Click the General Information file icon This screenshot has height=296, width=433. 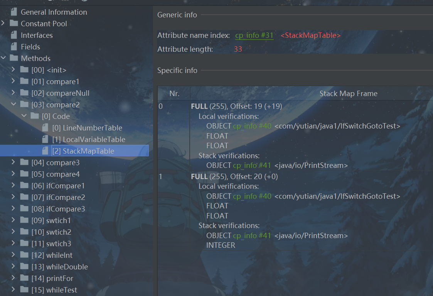coord(14,12)
